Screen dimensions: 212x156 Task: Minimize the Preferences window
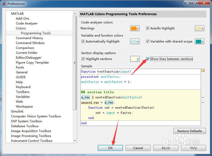click(x=188, y=3)
